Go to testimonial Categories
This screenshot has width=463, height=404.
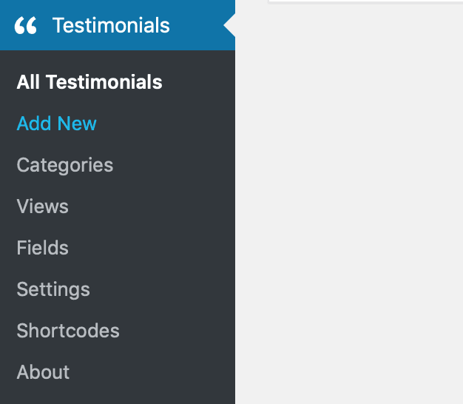point(64,165)
